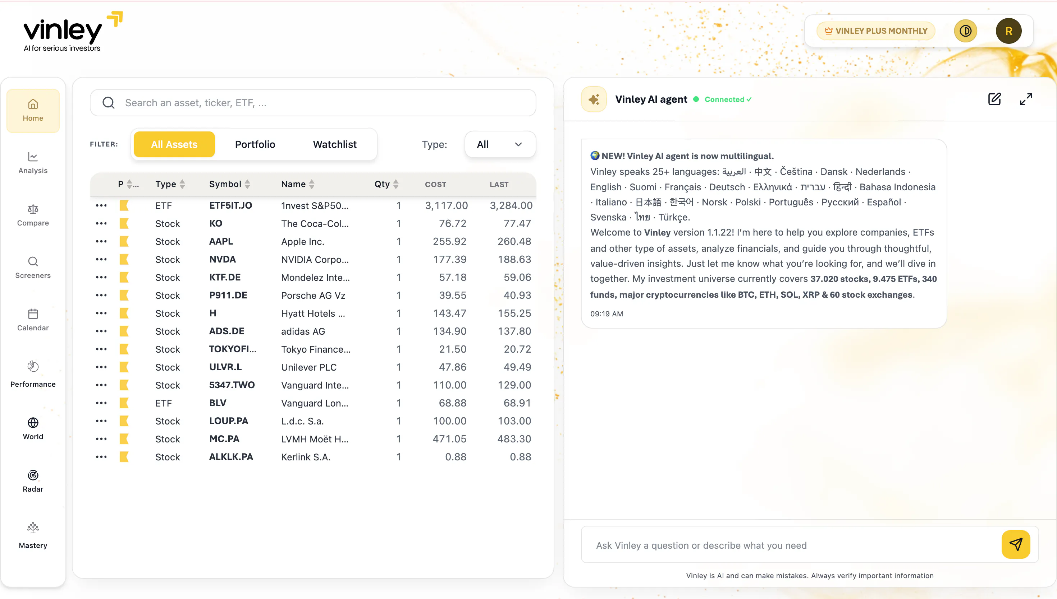The width and height of the screenshot is (1057, 599).
Task: Open the NVDA symbol link
Action: click(x=222, y=259)
